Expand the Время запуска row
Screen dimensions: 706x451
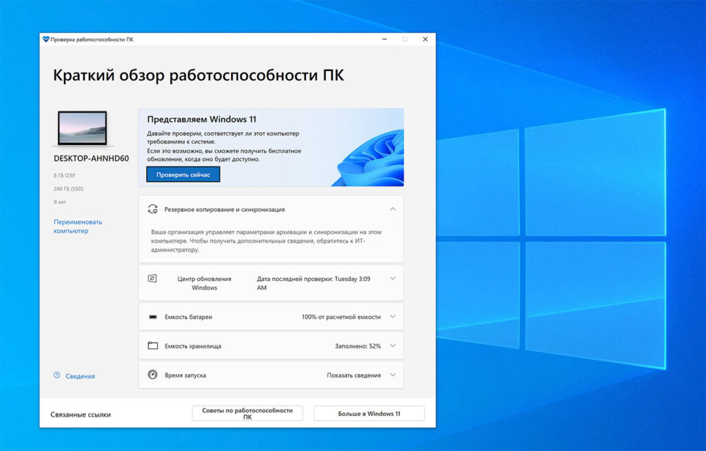pos(392,375)
